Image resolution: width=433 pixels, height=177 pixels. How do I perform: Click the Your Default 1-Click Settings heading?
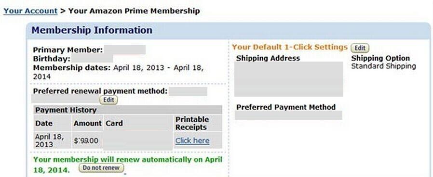pos(290,47)
